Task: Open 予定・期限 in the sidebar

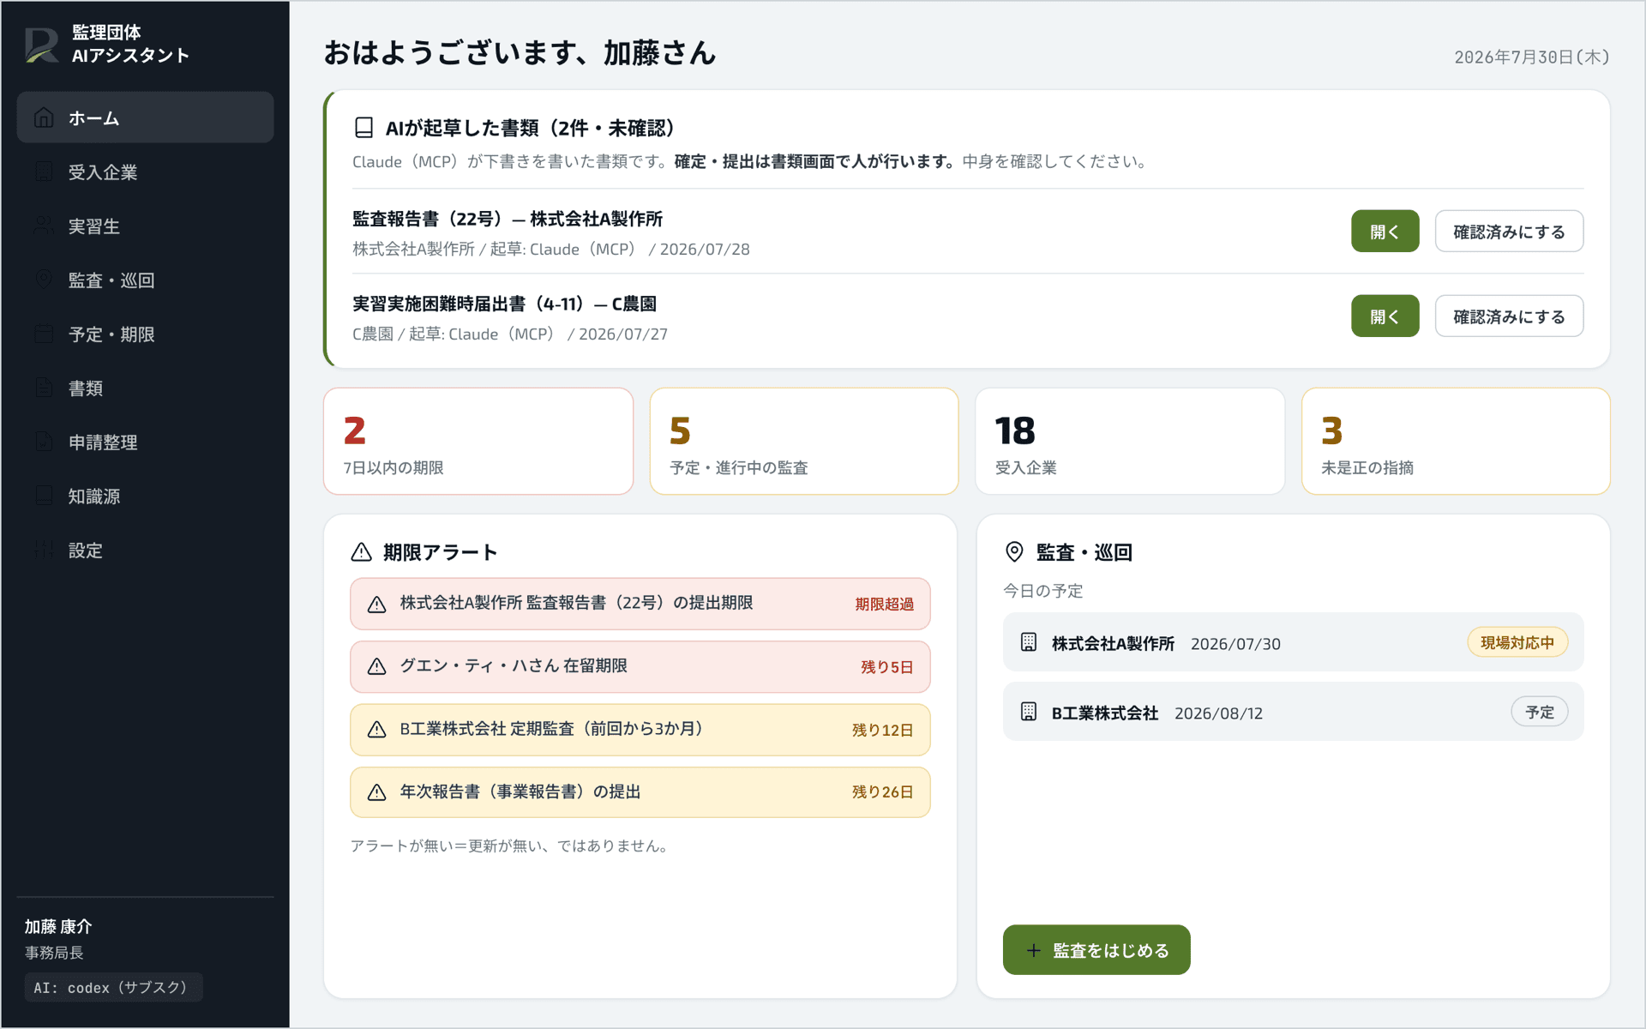Action: pos(145,334)
